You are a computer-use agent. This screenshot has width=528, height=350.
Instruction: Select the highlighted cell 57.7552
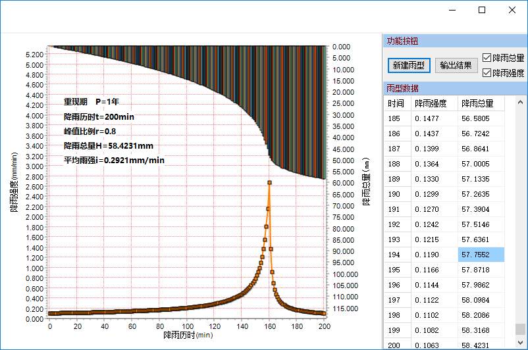point(481,255)
